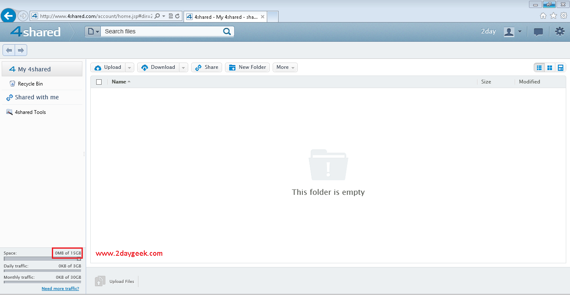Expand the Download dropdown arrow
Screen dimensions: 570x295
(x=184, y=67)
